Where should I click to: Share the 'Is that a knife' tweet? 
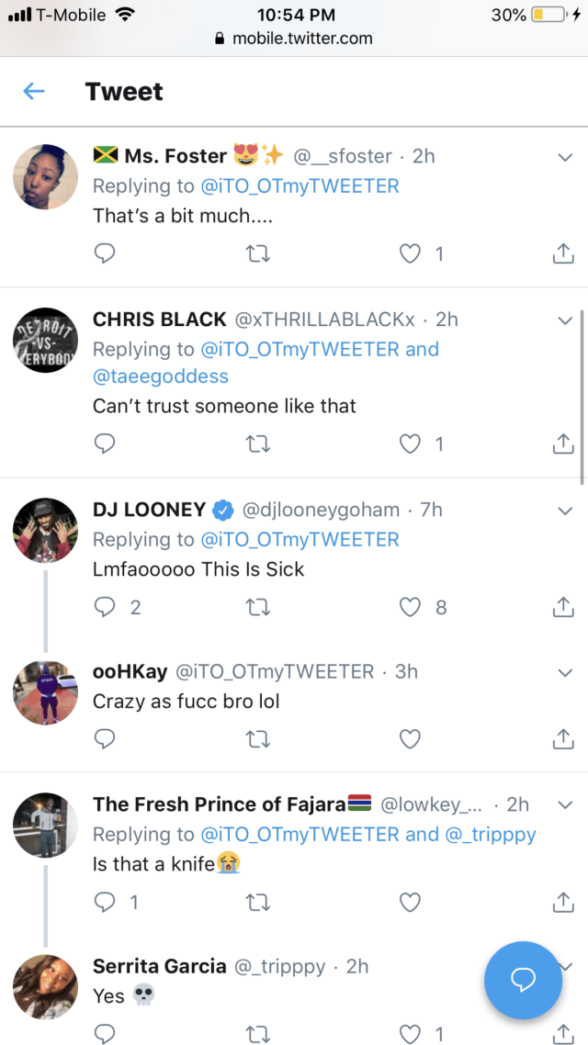coord(562,903)
